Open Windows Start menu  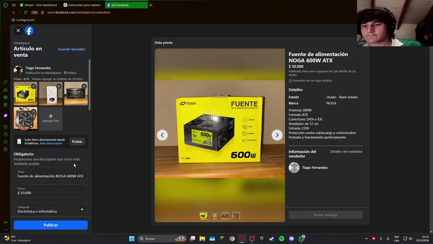point(132,239)
